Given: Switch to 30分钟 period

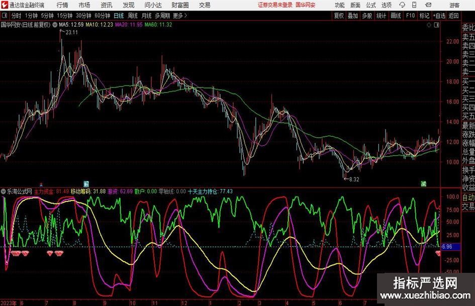Looking at the screenshot, I should click(x=83, y=16).
